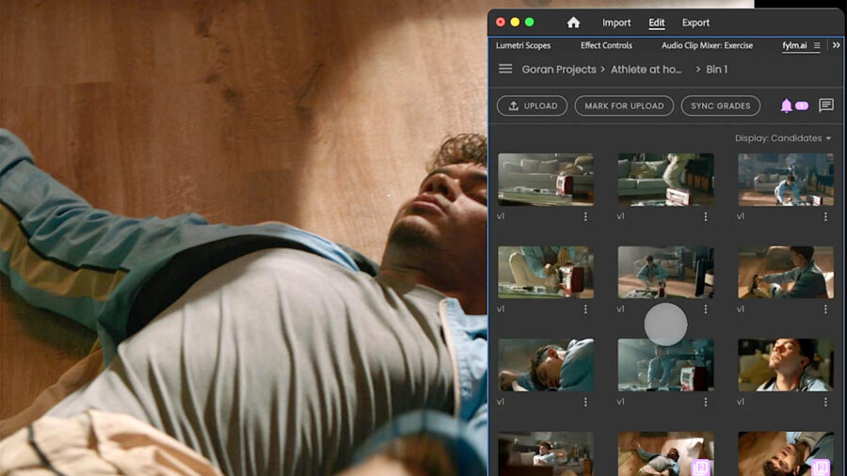Open the comments chat icon
Image resolution: width=847 pixels, height=476 pixels.
pyautogui.click(x=826, y=105)
